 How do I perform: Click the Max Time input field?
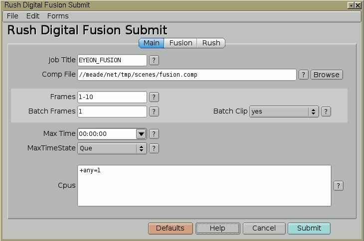click(x=107, y=134)
